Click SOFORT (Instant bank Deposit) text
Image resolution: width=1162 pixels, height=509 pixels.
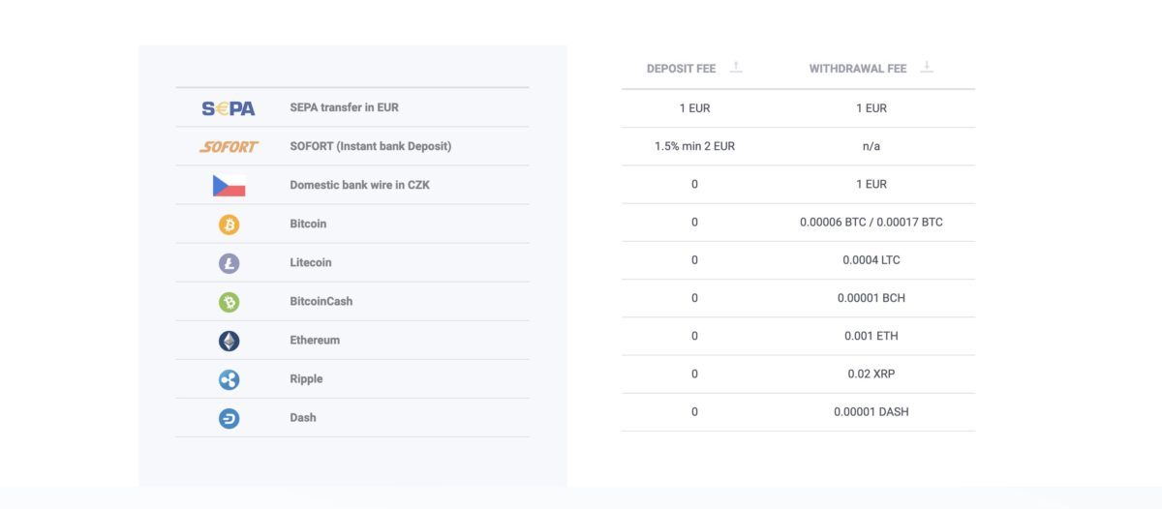point(371,146)
